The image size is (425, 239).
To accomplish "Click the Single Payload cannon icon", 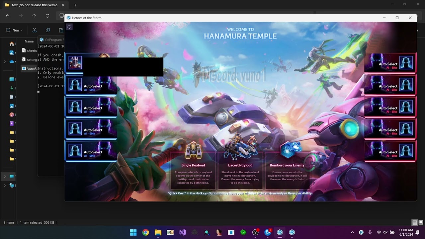I will click(193, 151).
